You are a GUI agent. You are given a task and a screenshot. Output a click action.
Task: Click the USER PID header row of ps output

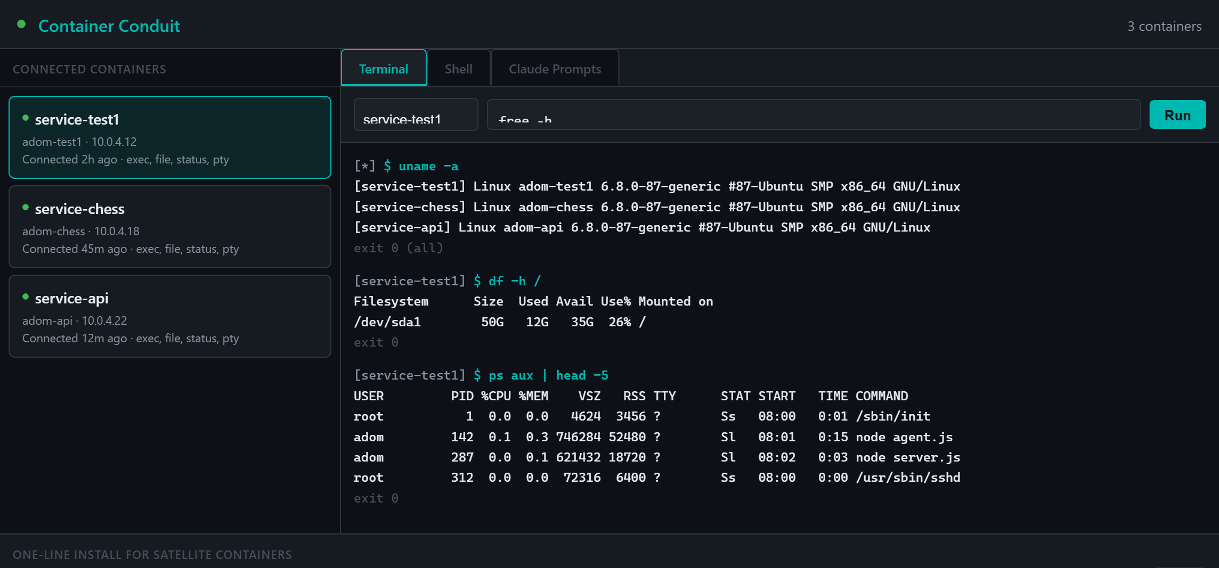(x=631, y=396)
